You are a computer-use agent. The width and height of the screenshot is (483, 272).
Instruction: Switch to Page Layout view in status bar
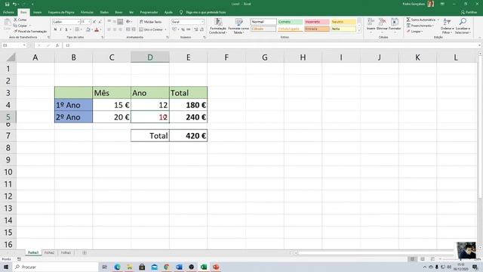(x=423, y=259)
